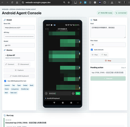Click the Home action chip

pyautogui.click(x=7, y=89)
